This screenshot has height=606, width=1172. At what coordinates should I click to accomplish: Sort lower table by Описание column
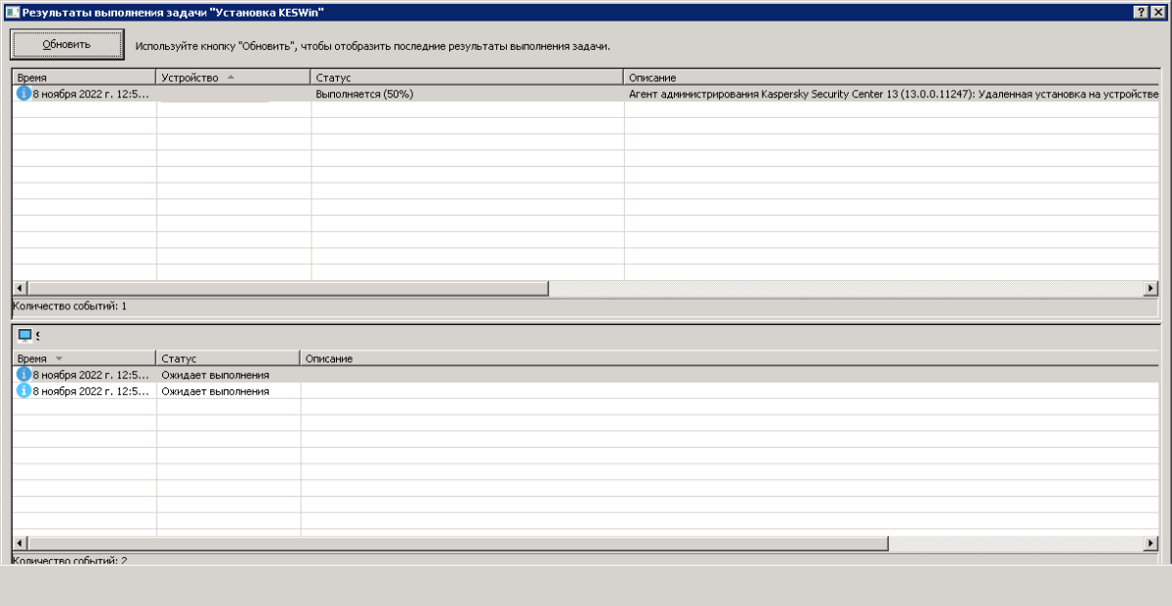click(x=730, y=358)
